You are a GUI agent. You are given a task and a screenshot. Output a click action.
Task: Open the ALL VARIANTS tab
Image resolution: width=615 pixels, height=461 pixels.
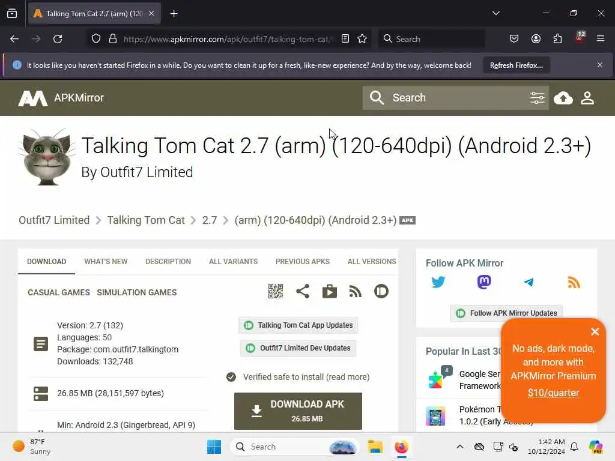(x=234, y=262)
